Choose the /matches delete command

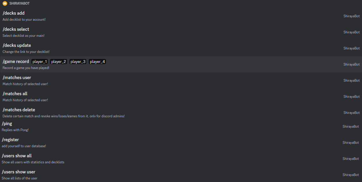pos(19,110)
